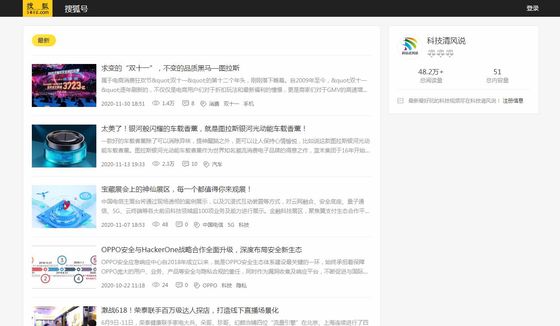Open article 太美了!银河般闪耀的车载香薰
This screenshot has width=560, height=326.
pyautogui.click(x=204, y=128)
